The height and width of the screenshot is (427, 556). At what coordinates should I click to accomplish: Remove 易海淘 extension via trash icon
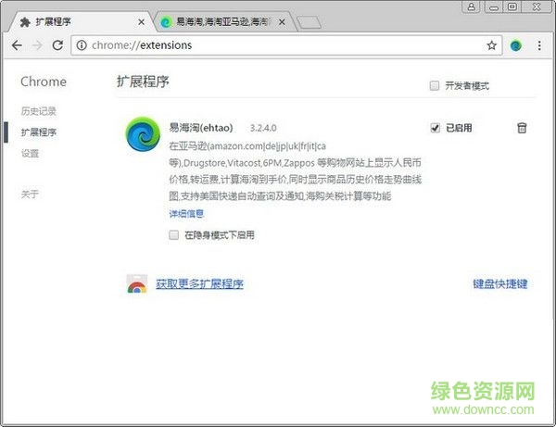522,128
